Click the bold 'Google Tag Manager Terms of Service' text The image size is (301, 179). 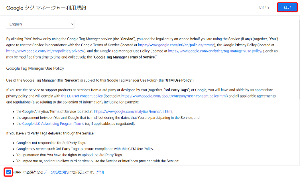click(124, 57)
